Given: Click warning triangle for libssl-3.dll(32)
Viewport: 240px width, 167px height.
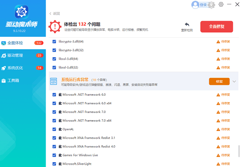Looking at the screenshot, I should tap(218, 68).
